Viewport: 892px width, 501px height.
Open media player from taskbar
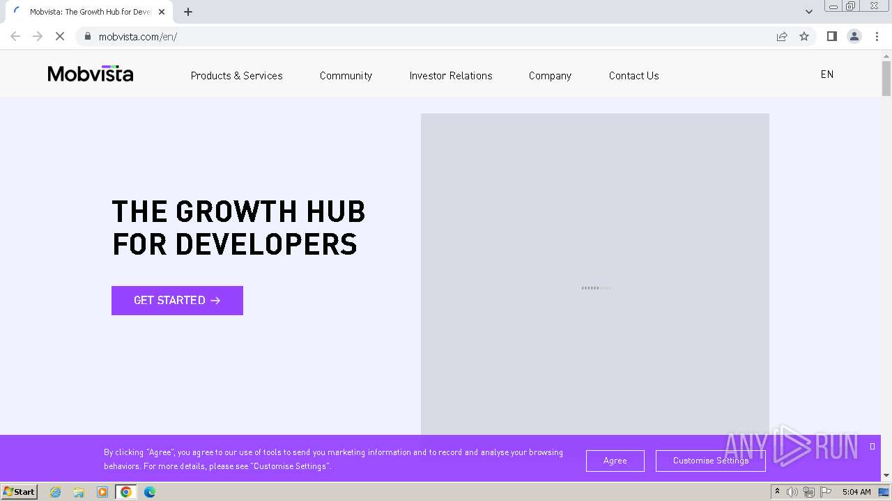point(102,492)
